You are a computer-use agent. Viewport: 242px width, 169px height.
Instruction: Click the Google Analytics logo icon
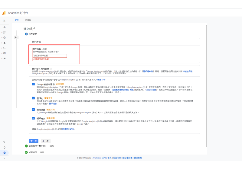click(4, 13)
